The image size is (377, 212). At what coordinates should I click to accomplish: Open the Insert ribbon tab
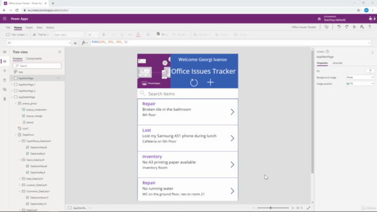(x=29, y=28)
